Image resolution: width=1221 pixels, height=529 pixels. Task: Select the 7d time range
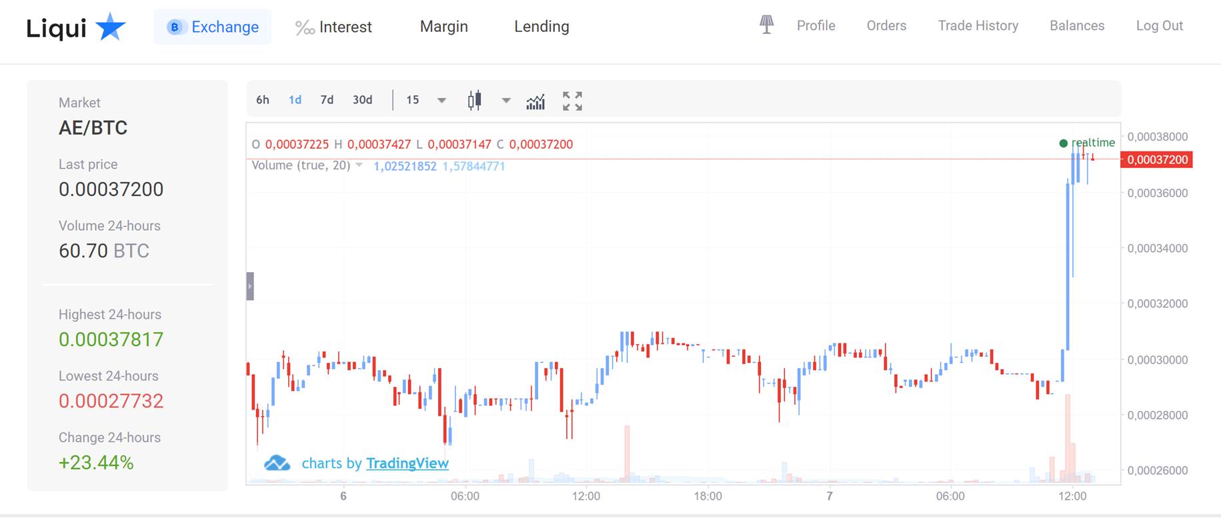tap(327, 100)
